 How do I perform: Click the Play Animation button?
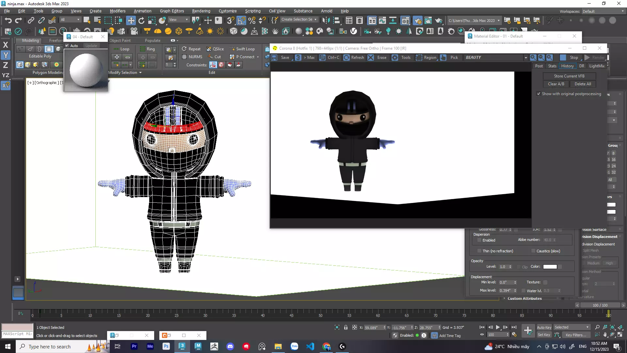point(498,327)
